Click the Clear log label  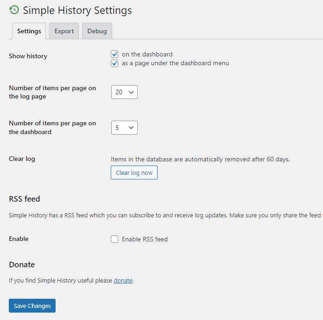pos(22,159)
